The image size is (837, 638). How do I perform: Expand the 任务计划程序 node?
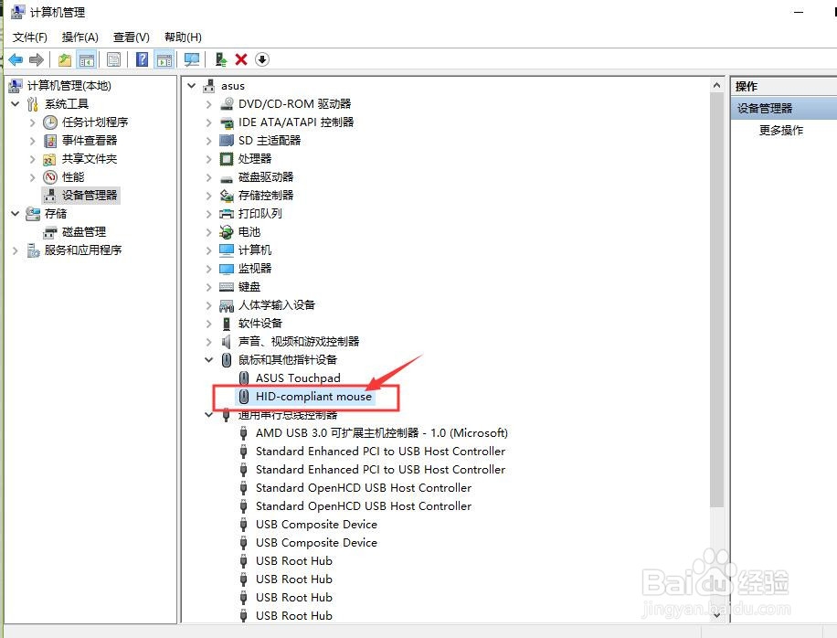click(x=32, y=122)
